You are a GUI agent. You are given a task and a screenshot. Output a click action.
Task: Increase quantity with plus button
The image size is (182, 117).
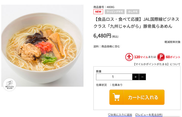pyautogui.click(x=135, y=77)
